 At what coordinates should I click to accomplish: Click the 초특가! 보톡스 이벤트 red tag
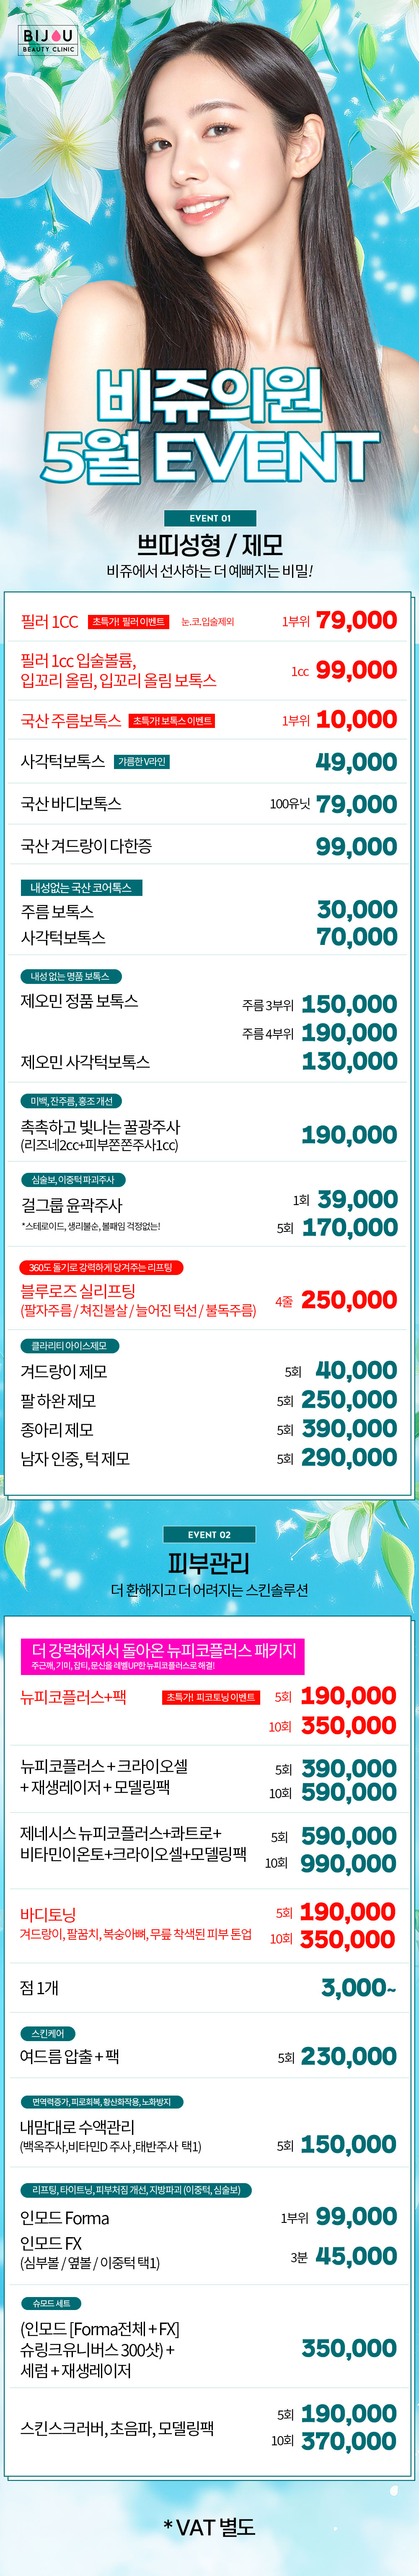(x=172, y=721)
